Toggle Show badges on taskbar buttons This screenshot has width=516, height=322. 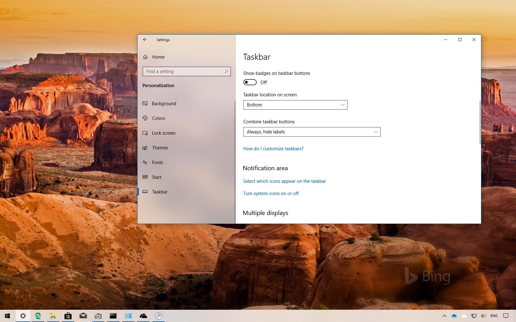point(250,82)
